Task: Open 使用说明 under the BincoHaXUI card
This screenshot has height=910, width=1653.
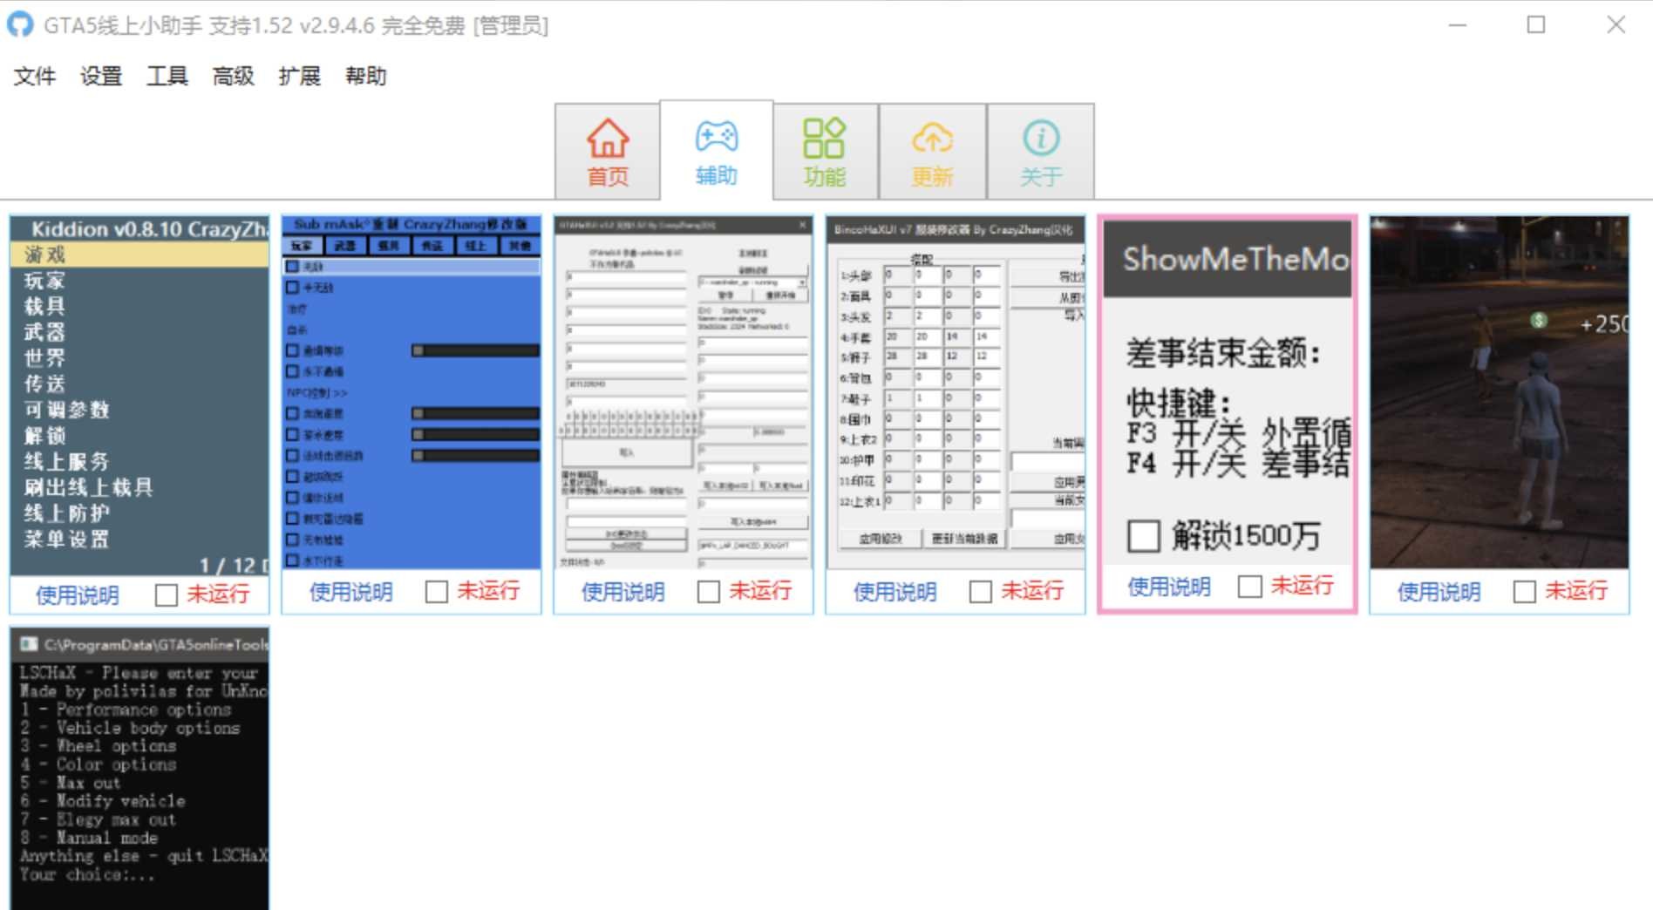Action: click(x=895, y=592)
